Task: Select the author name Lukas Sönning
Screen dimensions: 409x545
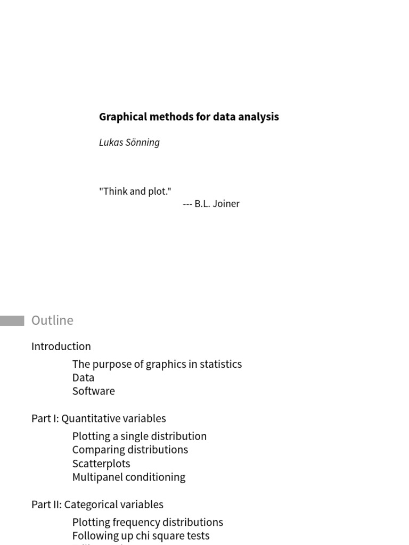Action: (129, 142)
